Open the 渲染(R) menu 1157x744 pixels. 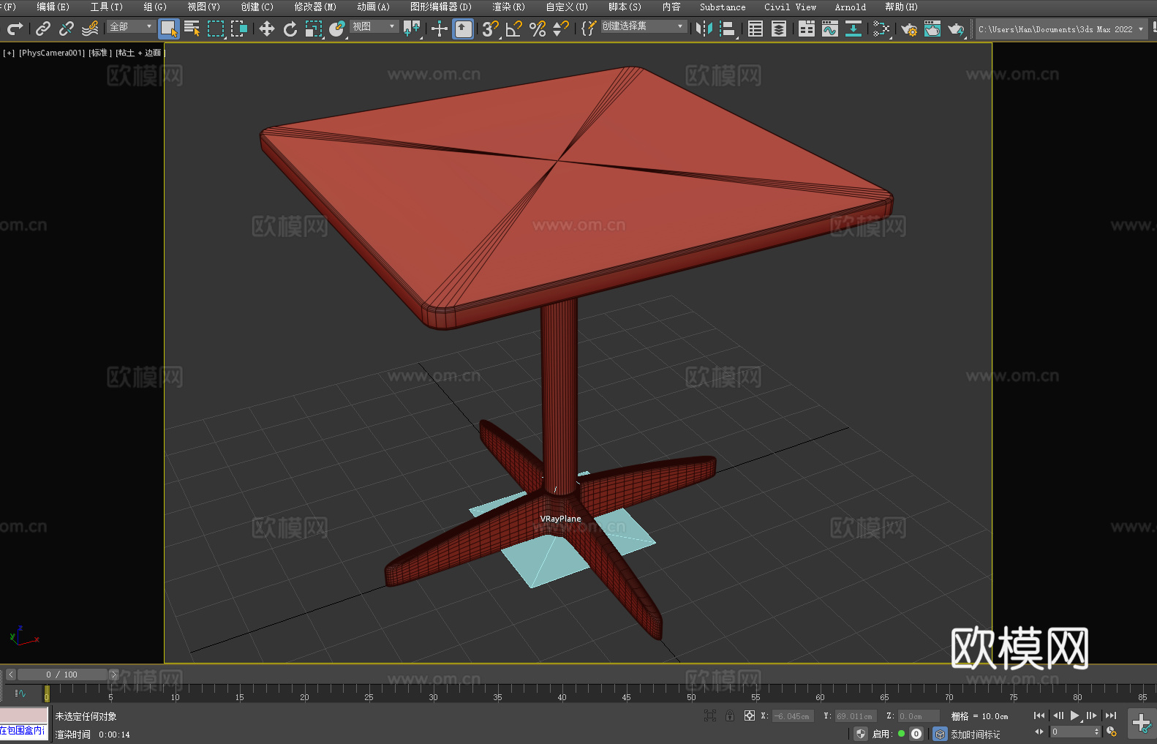(x=508, y=7)
